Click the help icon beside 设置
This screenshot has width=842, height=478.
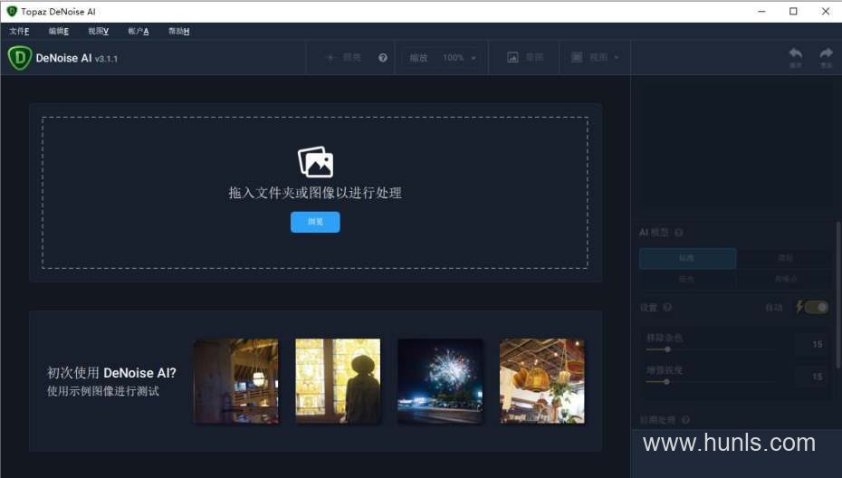(x=667, y=307)
